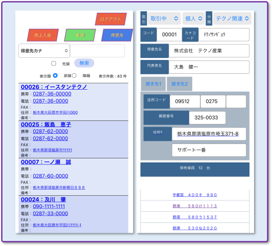272x246 pixels.
Task: Call mobile number 090-1111-1111
Action: (49, 207)
